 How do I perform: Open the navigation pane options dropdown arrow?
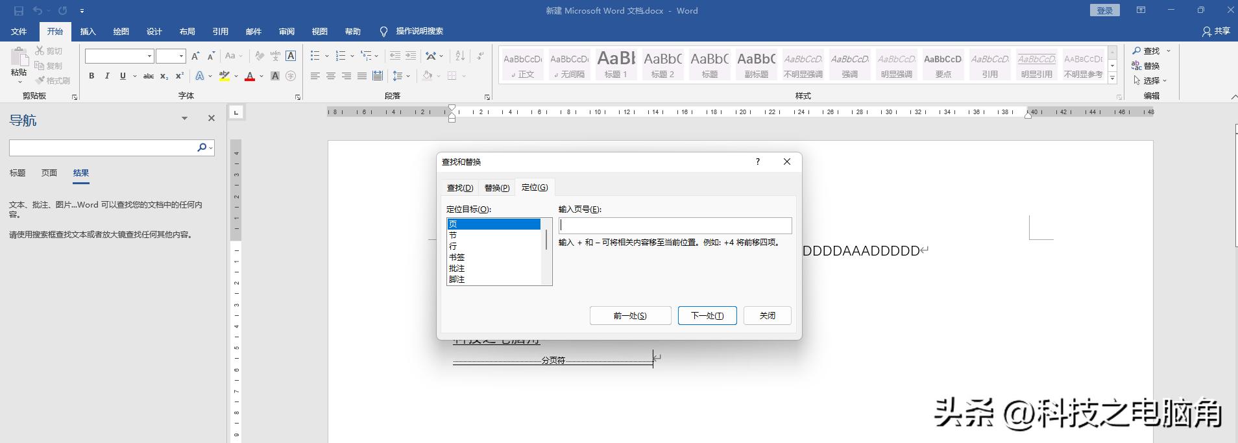coord(184,118)
